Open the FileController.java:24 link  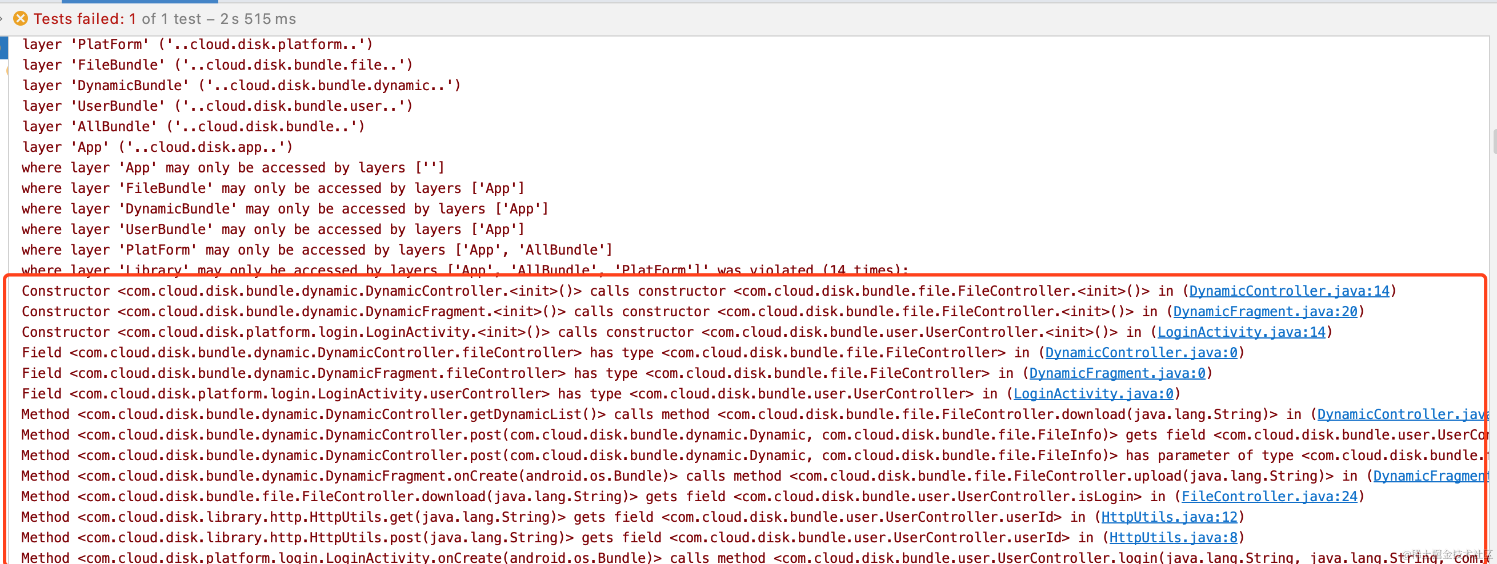pos(1269,497)
